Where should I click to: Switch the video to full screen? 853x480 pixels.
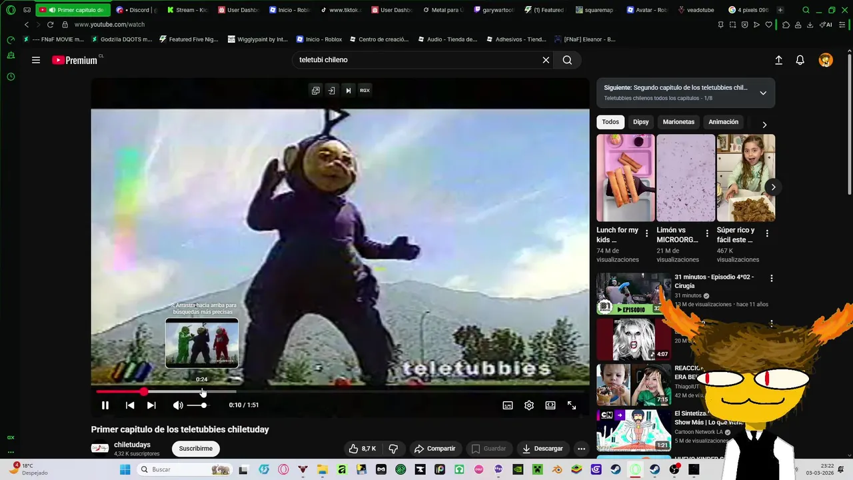[x=572, y=405]
